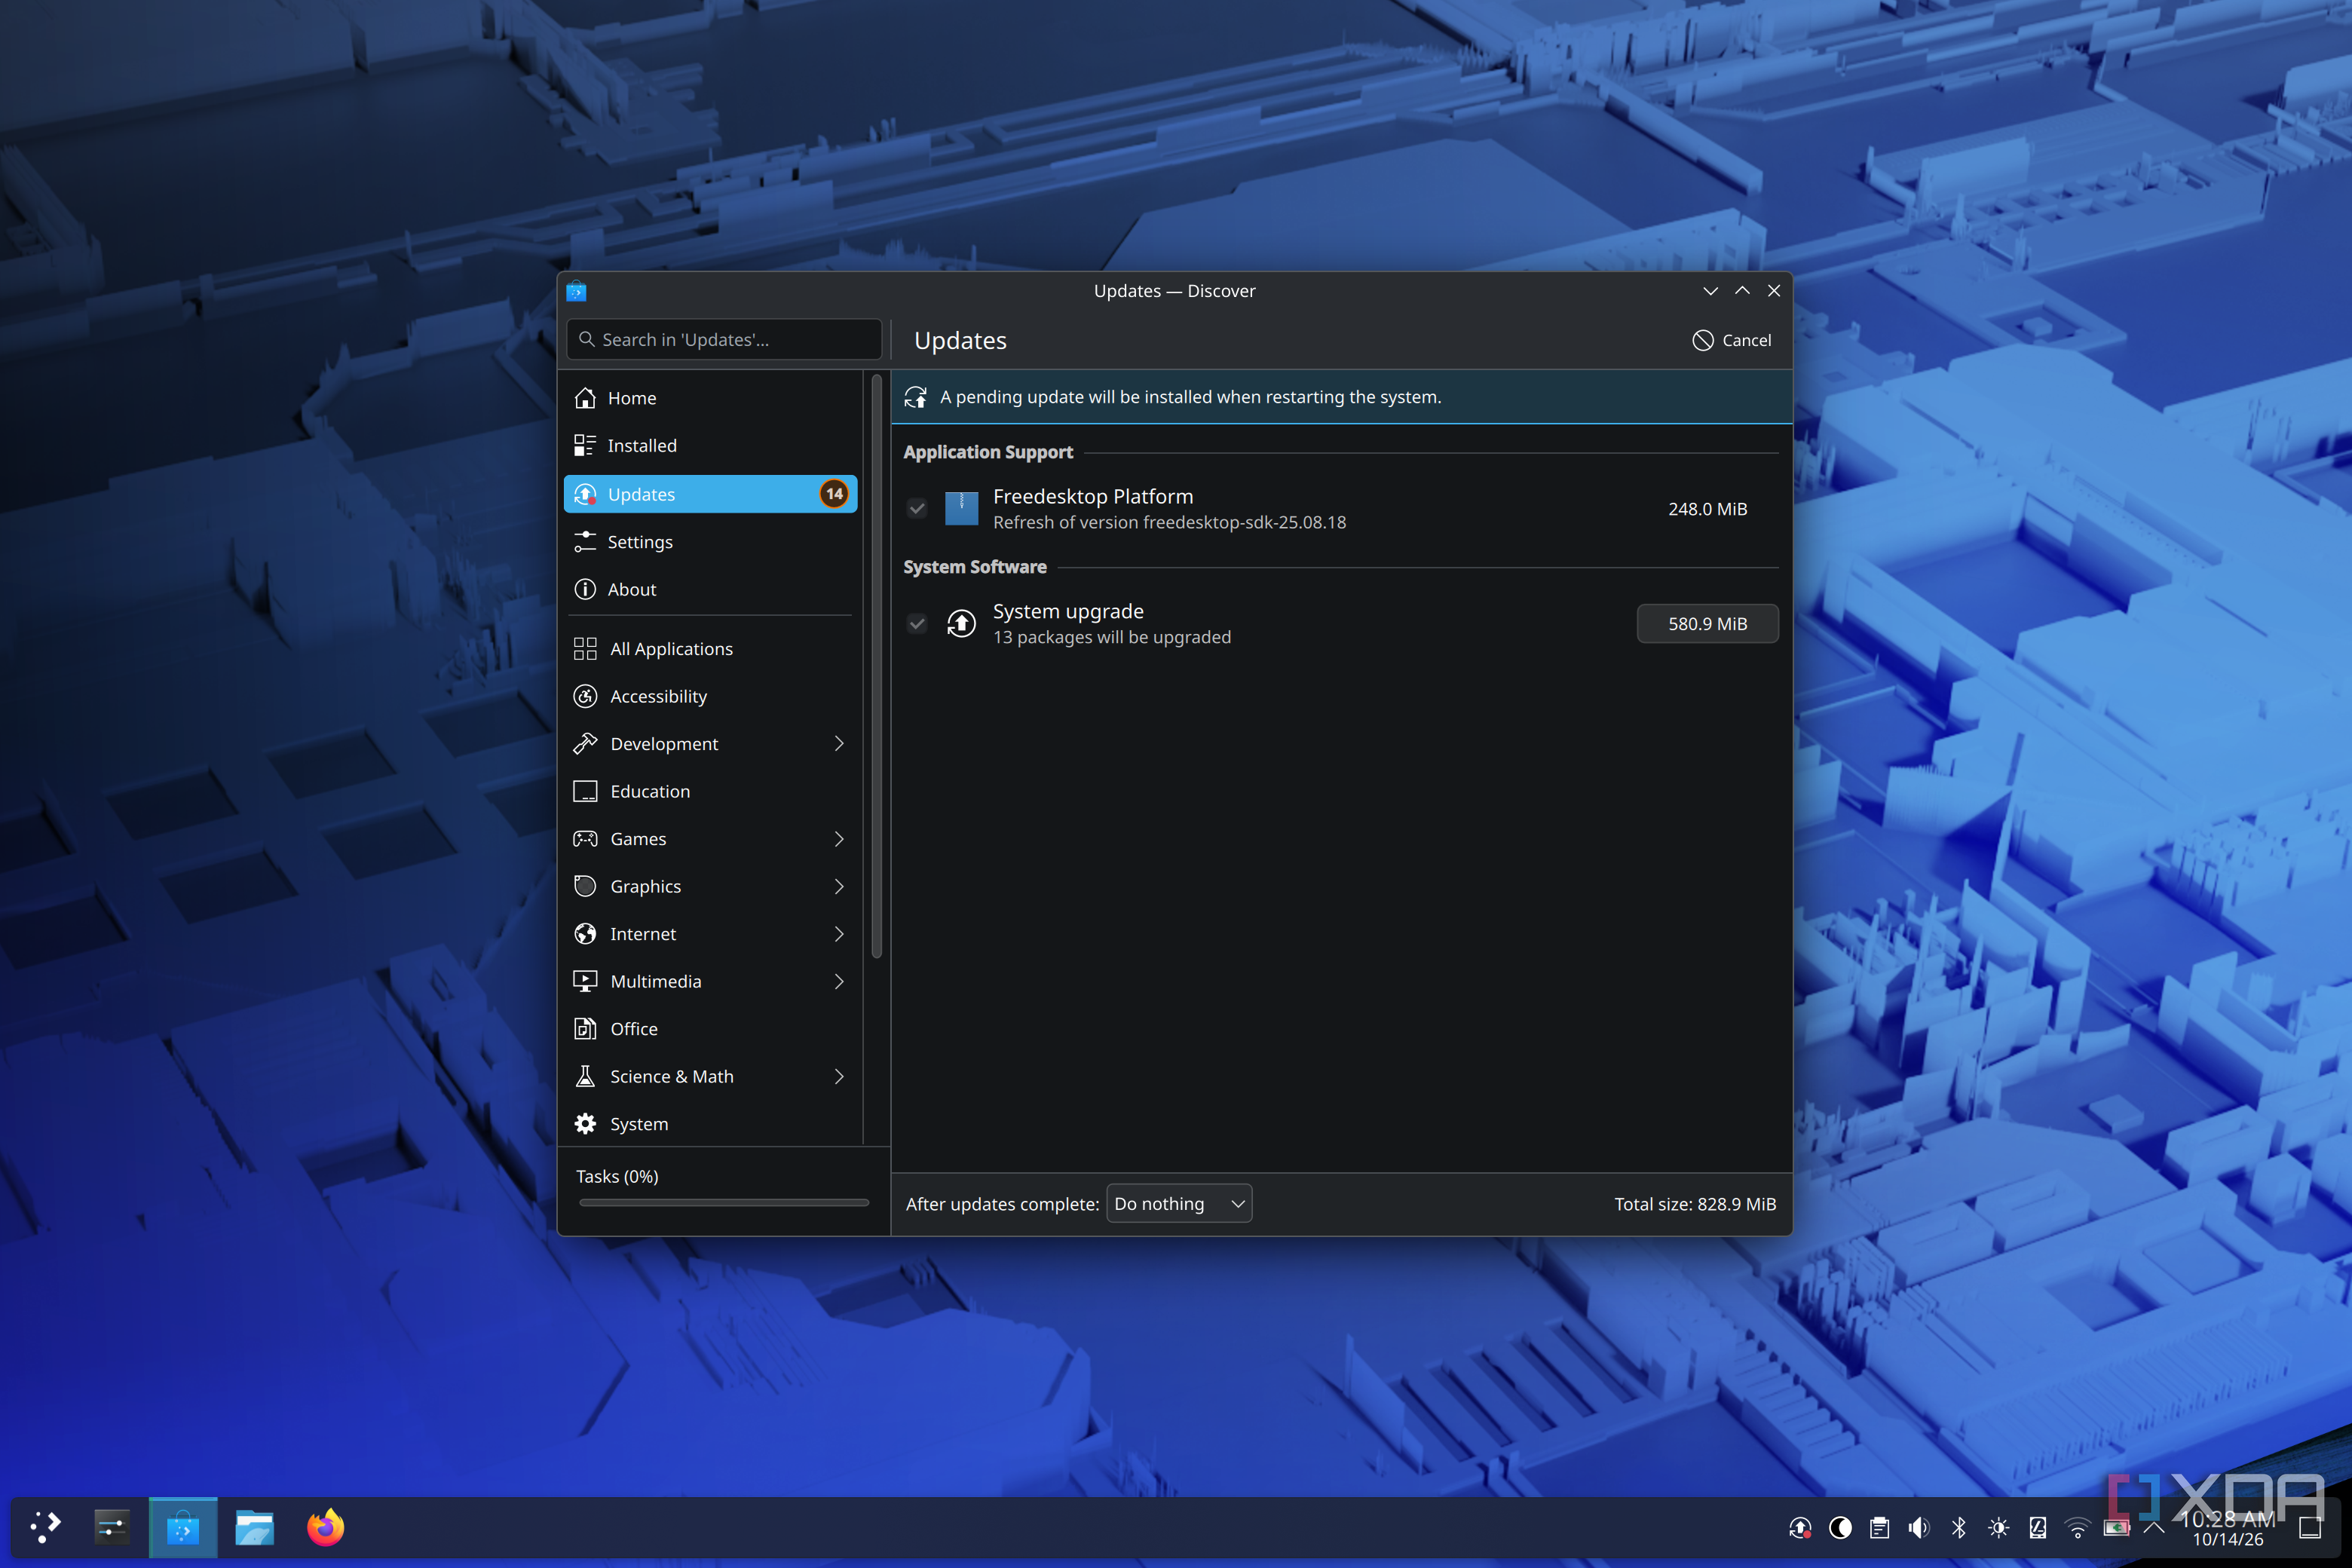The height and width of the screenshot is (1568, 2352).
Task: Open the KDE application launcher in taskbar
Action: 45,1527
